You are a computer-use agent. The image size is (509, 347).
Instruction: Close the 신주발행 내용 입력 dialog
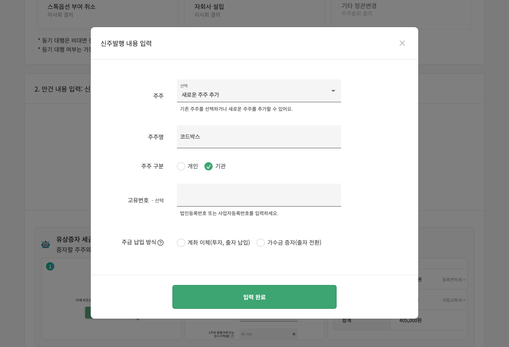402,43
